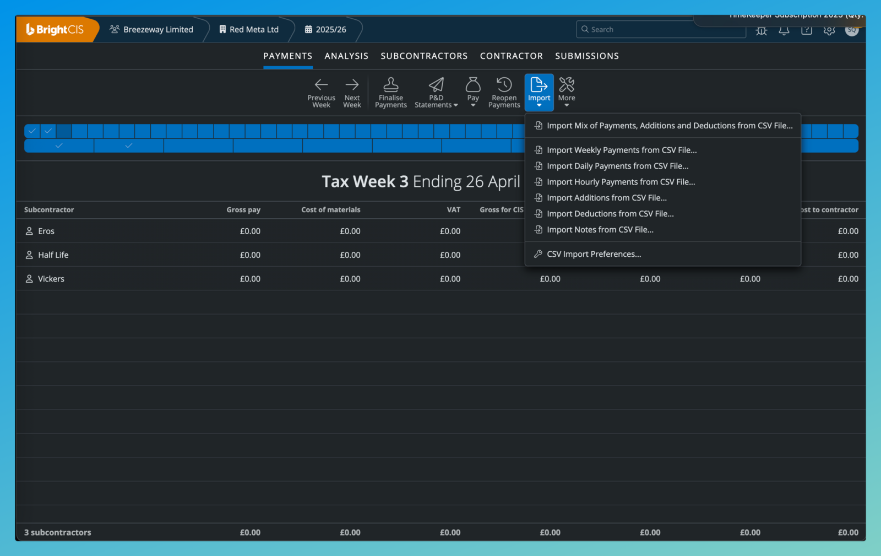Open the settings gear icon
The height and width of the screenshot is (556, 881).
tap(829, 30)
